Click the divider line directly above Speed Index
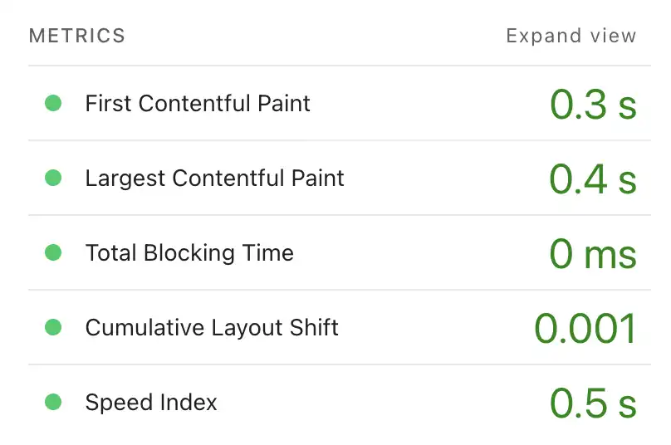 pos(334,364)
